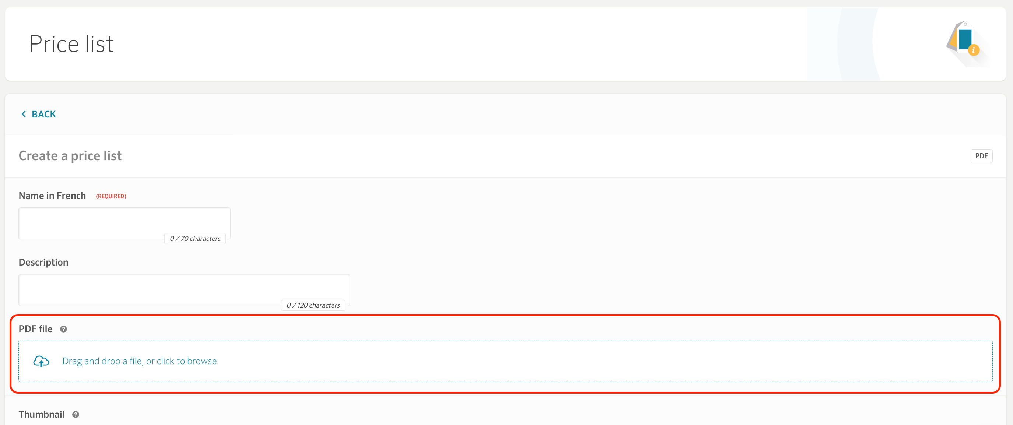Screen dimensions: 1013x425
Task: Click the red '(REQUIRED)' marker
Action: click(111, 196)
